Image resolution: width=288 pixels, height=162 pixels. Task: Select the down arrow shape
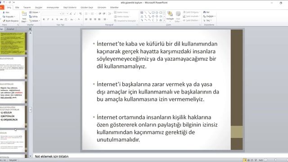coord(157,17)
